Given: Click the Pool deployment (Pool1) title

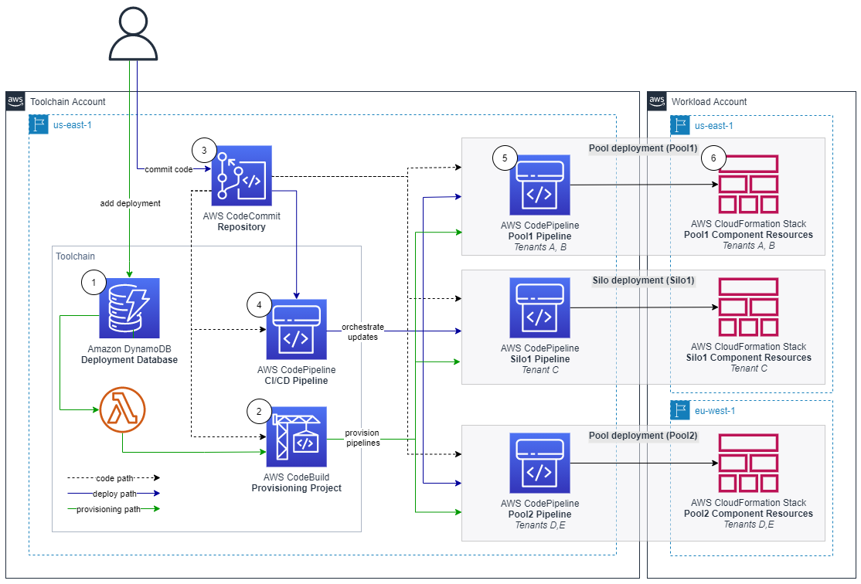Looking at the screenshot, I should [x=642, y=148].
